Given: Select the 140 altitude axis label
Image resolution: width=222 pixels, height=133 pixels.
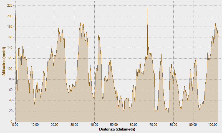Looking at the screenshot, I should 10,48.
